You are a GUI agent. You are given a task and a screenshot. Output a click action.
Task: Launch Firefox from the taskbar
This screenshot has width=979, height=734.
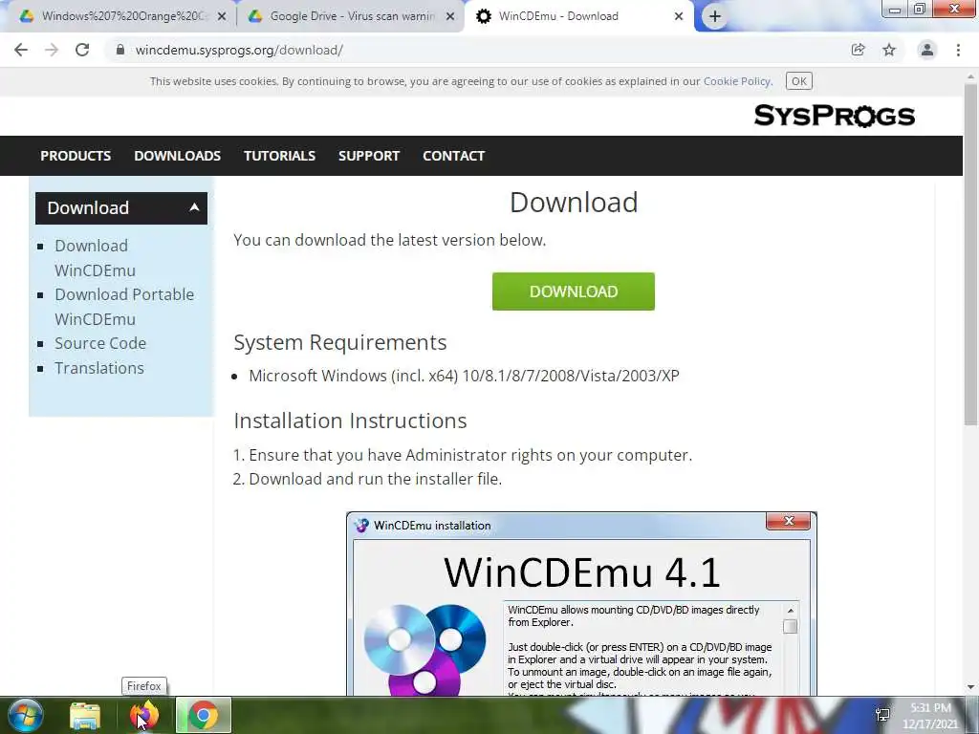tap(144, 716)
